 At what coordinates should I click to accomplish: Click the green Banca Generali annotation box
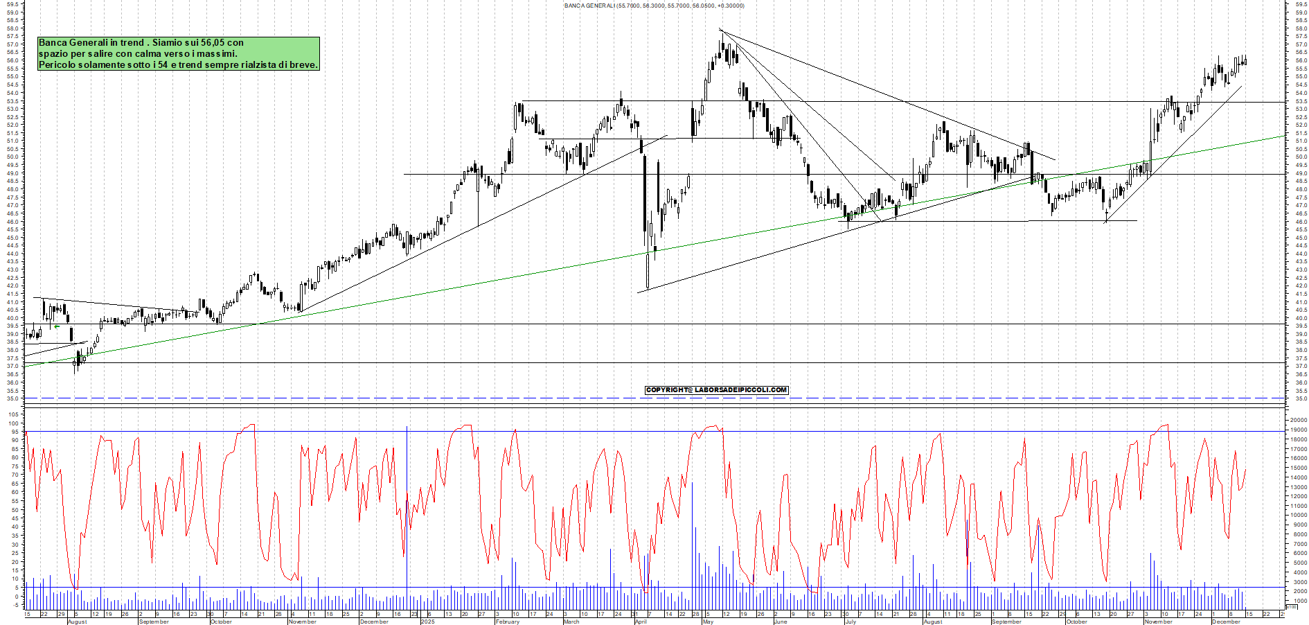coord(179,53)
